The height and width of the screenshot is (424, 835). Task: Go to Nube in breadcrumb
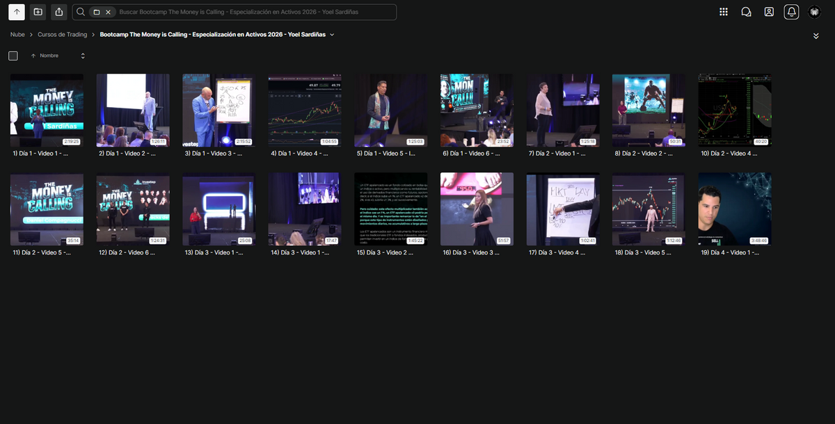click(17, 34)
